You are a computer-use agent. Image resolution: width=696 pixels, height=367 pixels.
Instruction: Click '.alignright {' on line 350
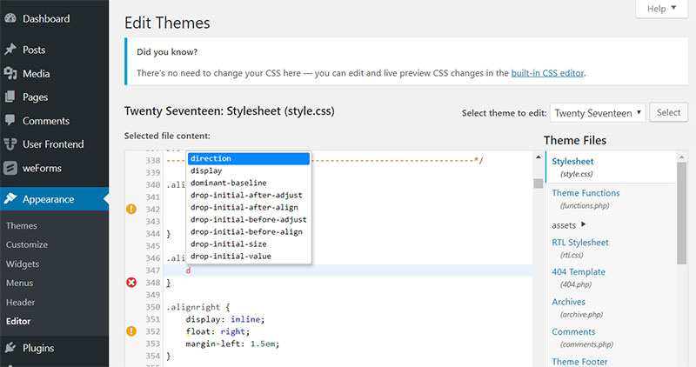pyautogui.click(x=198, y=307)
